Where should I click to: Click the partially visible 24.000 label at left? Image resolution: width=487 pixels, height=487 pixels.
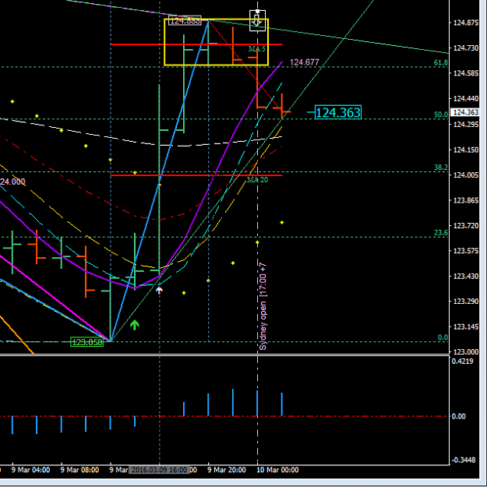tap(12, 182)
